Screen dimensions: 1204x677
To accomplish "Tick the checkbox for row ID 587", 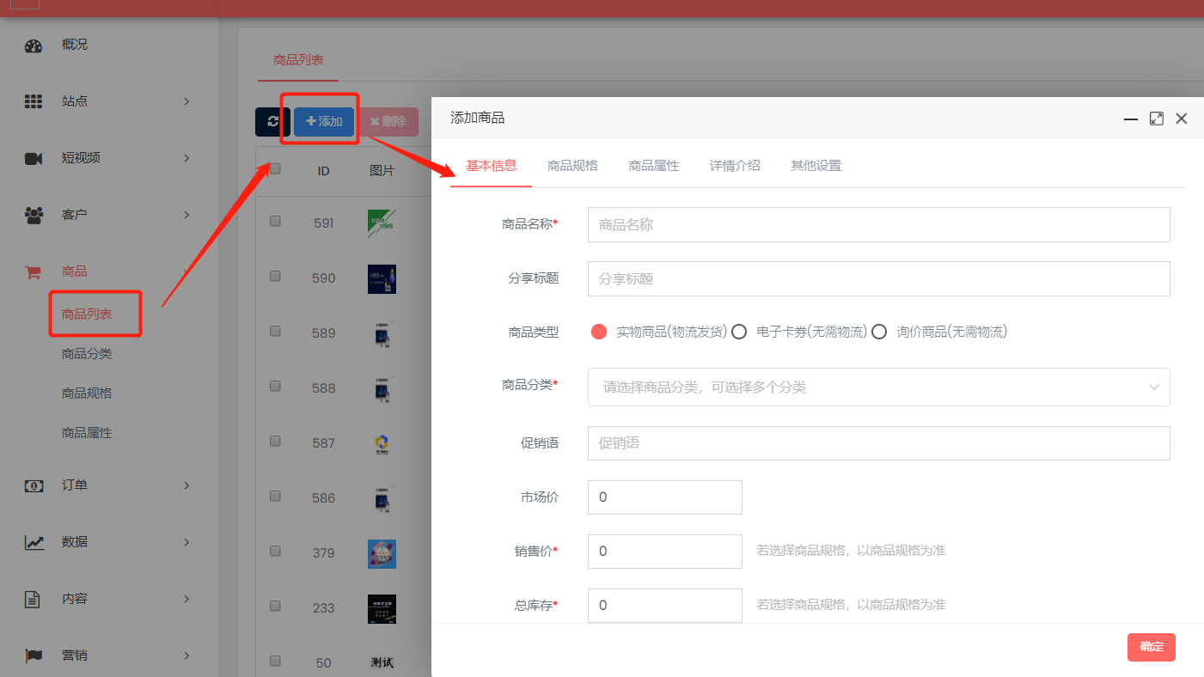I will click(275, 441).
